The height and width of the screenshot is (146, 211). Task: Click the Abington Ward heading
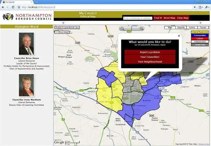(26, 27)
